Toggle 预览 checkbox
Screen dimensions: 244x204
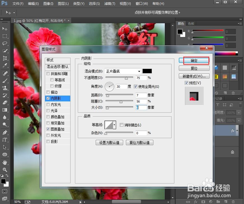(x=186, y=83)
